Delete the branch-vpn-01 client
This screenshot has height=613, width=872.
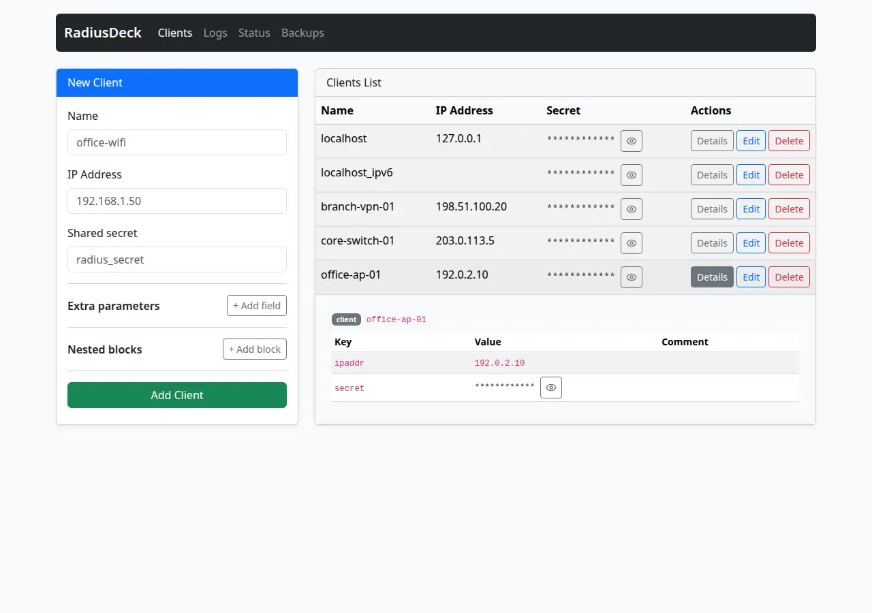(789, 209)
